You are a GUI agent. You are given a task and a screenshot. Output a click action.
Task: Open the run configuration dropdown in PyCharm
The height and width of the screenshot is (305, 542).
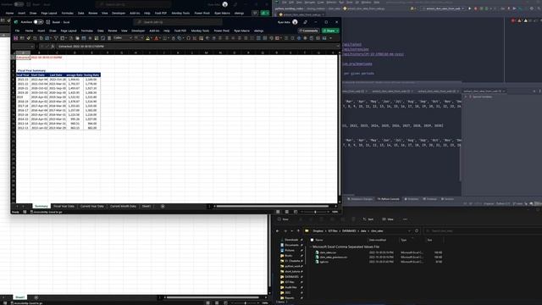444,8
